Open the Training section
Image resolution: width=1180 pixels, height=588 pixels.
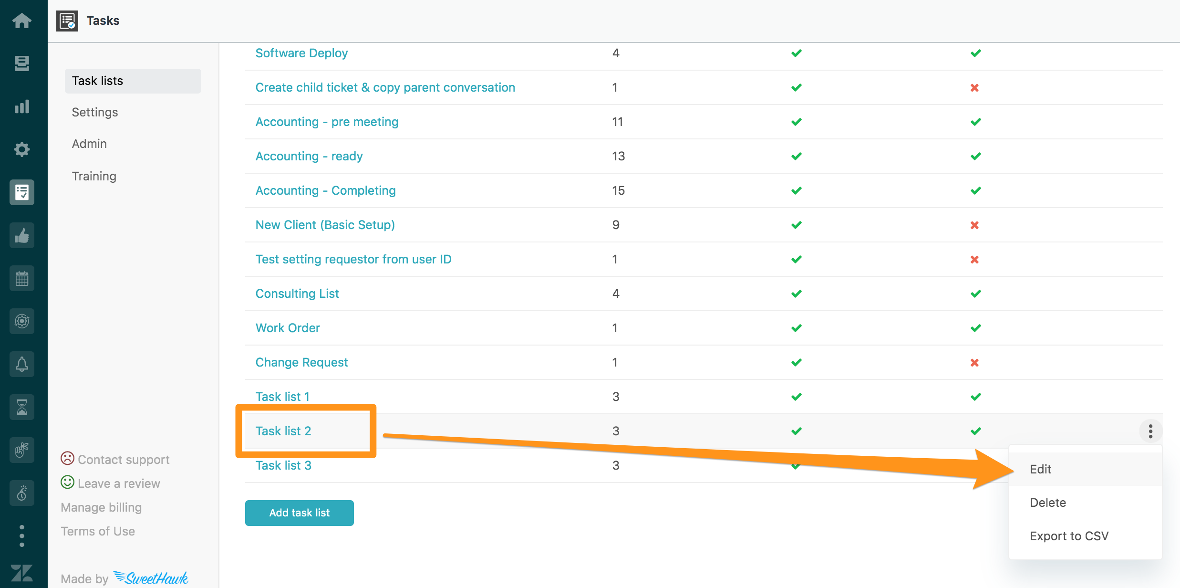coord(94,176)
